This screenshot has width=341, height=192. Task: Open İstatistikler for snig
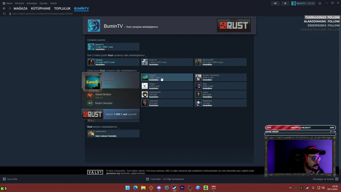pos(207,88)
